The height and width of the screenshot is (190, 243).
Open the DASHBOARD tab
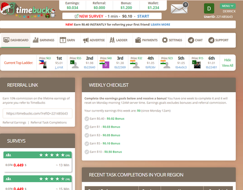tap(16, 40)
